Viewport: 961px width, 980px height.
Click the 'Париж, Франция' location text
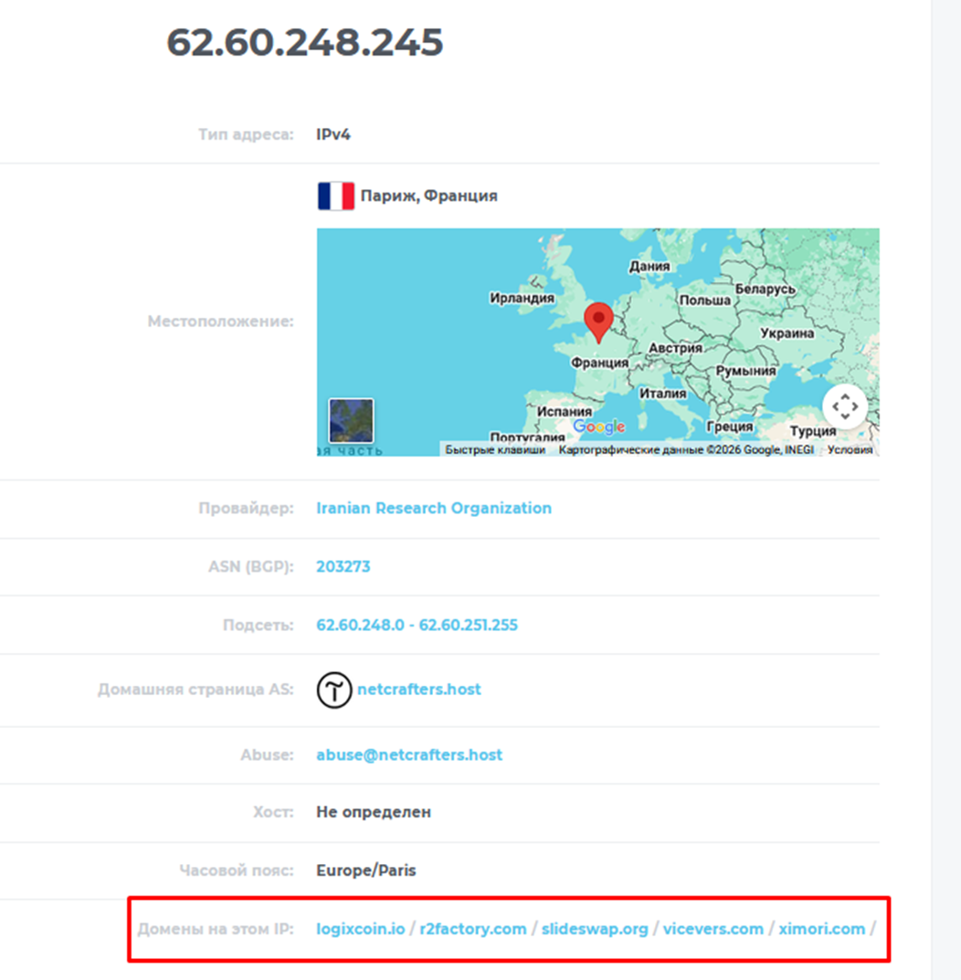[429, 196]
